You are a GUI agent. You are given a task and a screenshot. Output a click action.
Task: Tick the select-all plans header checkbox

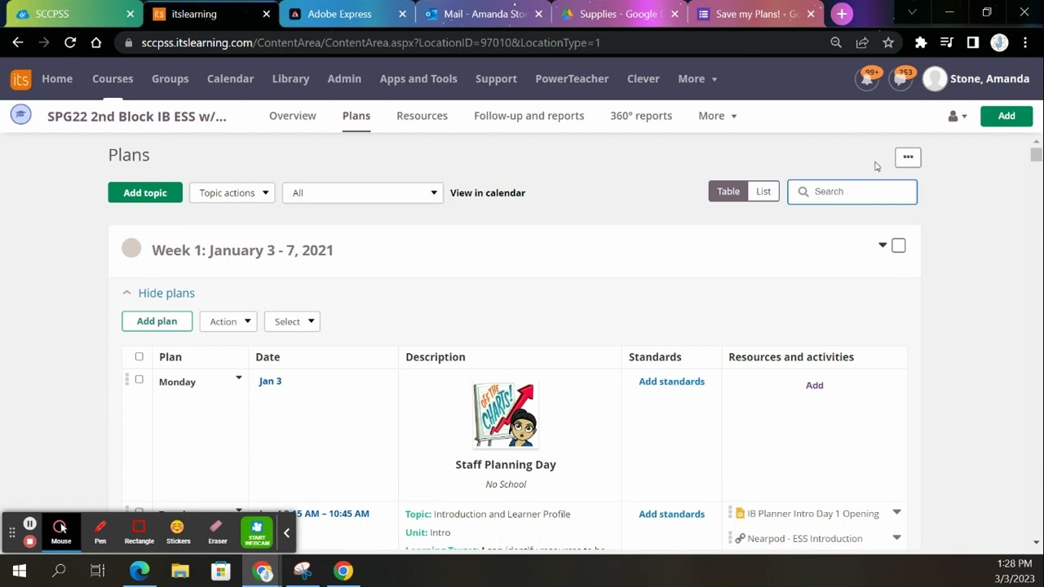(x=139, y=356)
